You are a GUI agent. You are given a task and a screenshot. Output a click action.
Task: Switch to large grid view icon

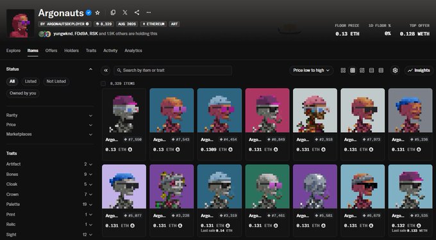point(343,71)
